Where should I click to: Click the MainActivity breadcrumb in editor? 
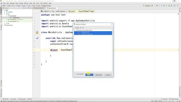48,11
